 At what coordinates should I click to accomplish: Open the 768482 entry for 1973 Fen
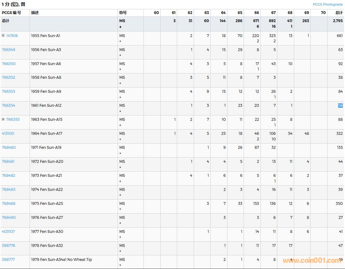point(8,175)
